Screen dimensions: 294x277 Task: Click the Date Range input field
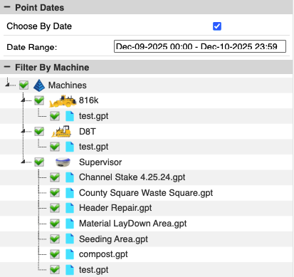[x=200, y=46]
